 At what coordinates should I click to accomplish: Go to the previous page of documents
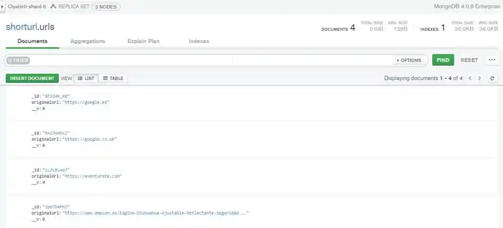[x=470, y=78]
